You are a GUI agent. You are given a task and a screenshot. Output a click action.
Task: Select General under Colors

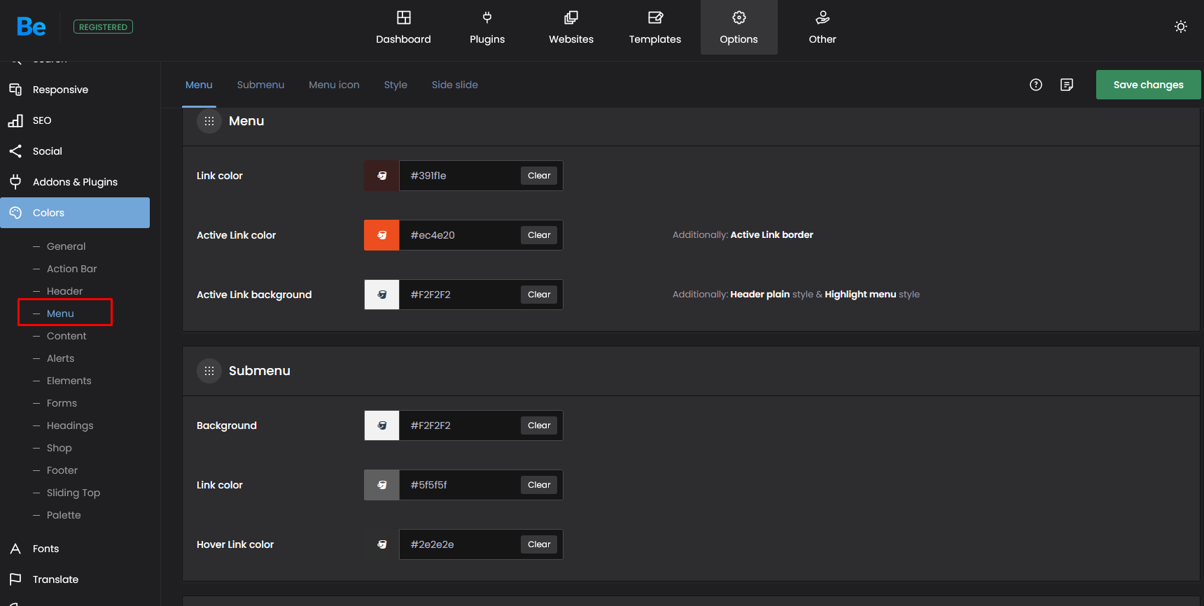pyautogui.click(x=66, y=246)
